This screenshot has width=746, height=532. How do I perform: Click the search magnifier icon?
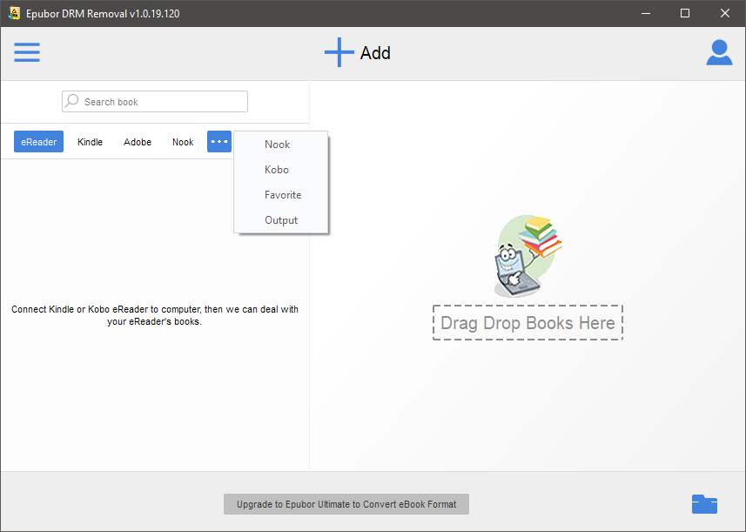[72, 100]
